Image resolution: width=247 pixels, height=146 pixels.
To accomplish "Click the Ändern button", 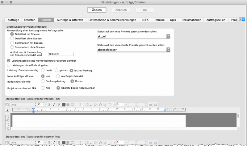I will [97, 10].
